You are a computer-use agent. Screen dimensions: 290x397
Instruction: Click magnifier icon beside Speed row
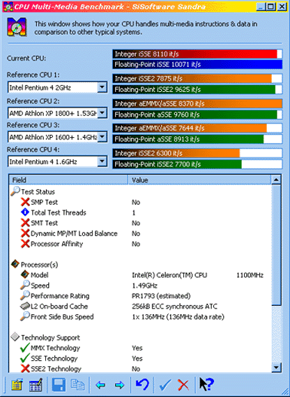point(25,285)
